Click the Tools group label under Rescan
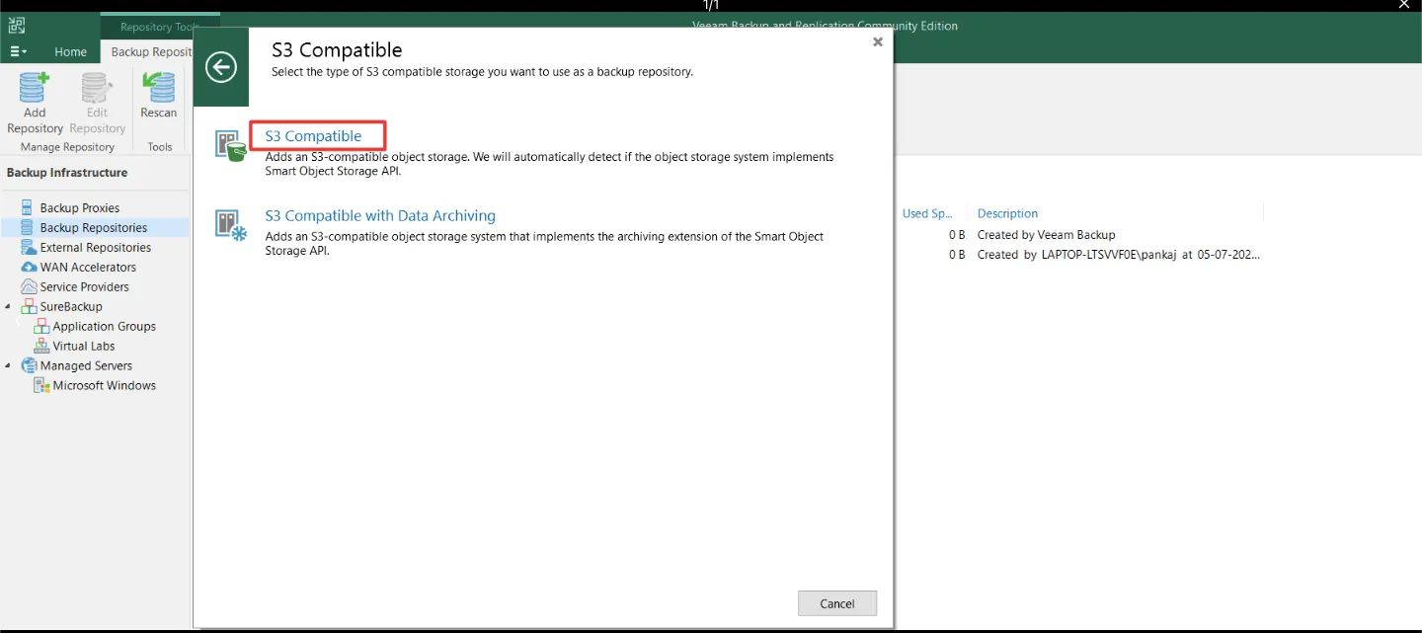The height and width of the screenshot is (633, 1422). (159, 147)
